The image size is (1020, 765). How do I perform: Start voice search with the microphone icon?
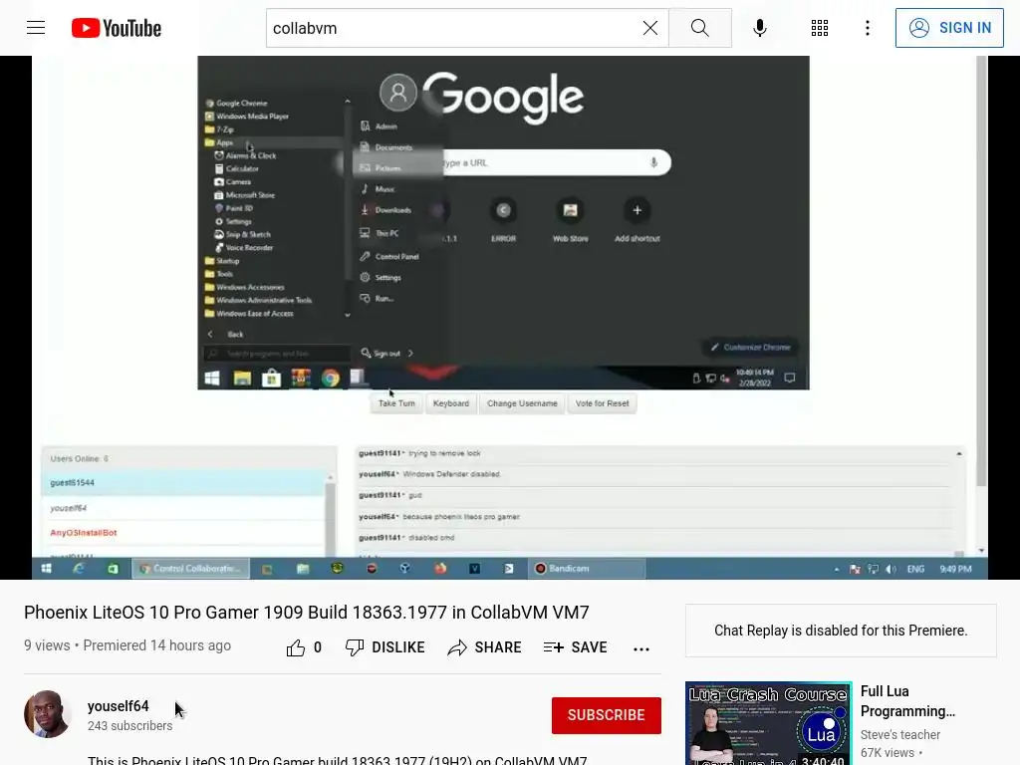pyautogui.click(x=759, y=28)
